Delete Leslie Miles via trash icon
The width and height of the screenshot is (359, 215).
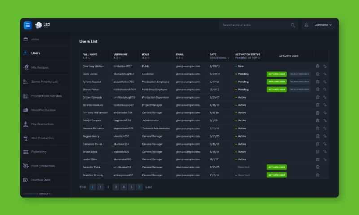318,159
